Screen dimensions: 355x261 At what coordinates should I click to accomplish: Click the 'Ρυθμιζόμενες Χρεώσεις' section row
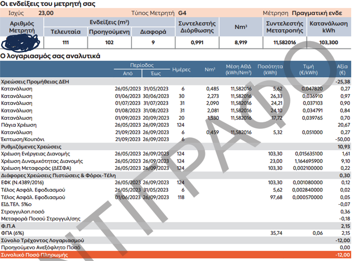pos(175,147)
